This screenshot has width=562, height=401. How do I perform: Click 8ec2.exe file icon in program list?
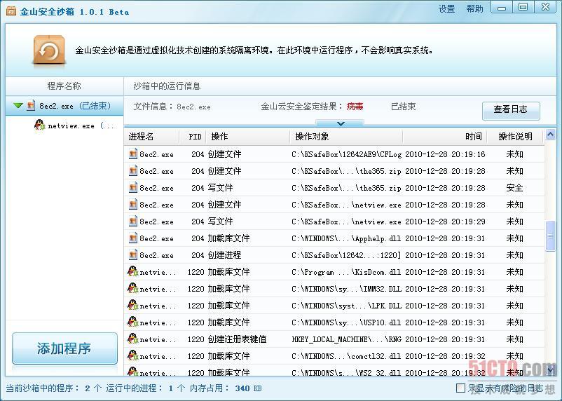point(31,106)
